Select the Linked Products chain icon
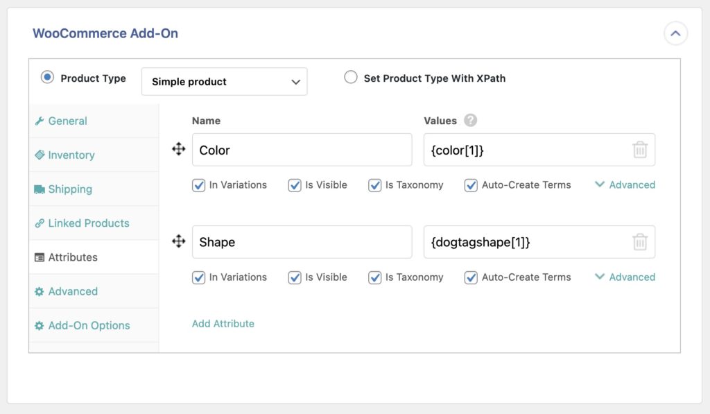Screen dimensions: 710x414 42,223
